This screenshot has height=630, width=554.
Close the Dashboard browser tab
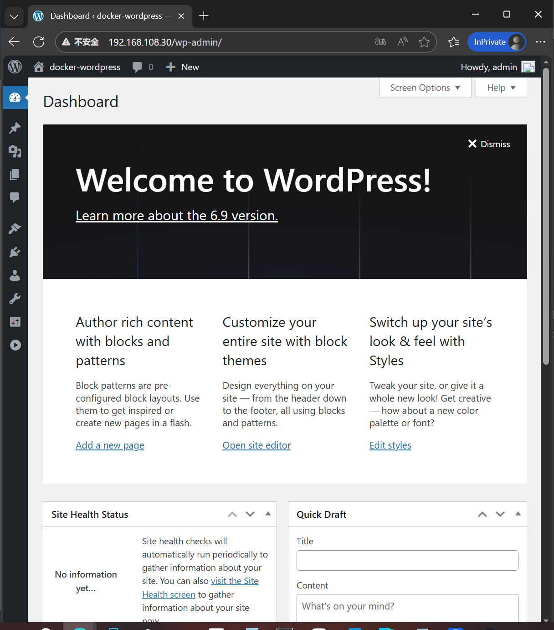pyautogui.click(x=181, y=16)
